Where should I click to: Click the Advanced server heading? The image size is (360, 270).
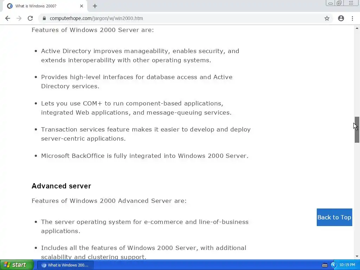(61, 186)
